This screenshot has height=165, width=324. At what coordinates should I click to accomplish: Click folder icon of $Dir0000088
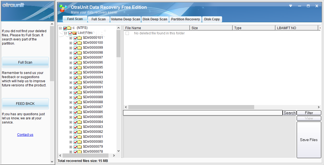[80, 102]
